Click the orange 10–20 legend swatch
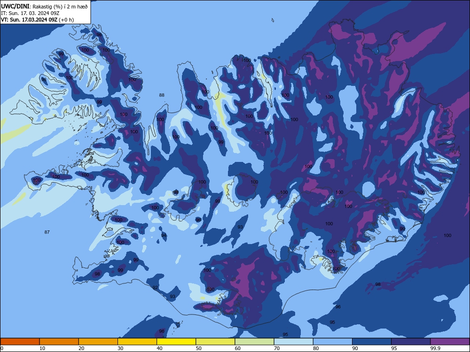Screen dimensions: 470x352 click(59, 342)
